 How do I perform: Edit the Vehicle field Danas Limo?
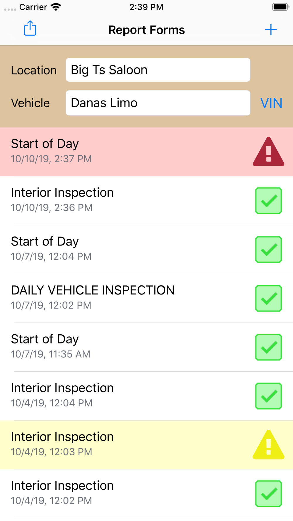pyautogui.click(x=158, y=103)
